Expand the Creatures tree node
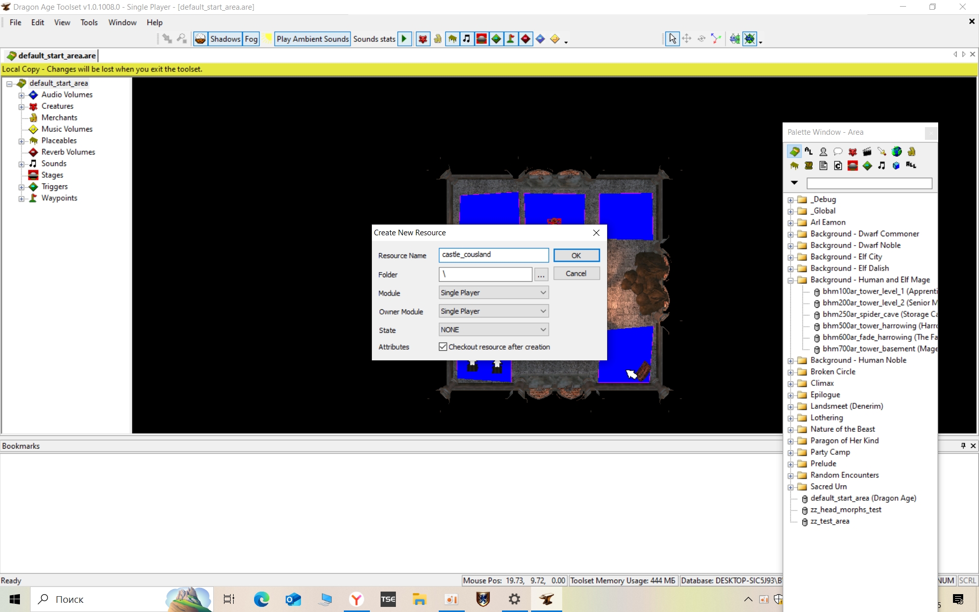The height and width of the screenshot is (612, 979). (x=21, y=107)
